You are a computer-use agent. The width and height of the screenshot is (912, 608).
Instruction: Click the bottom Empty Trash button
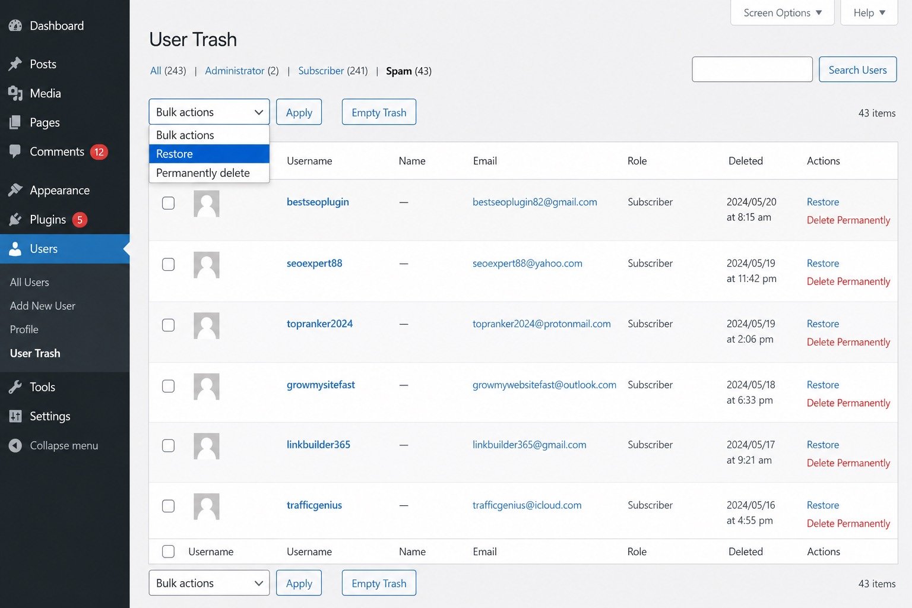pos(379,583)
